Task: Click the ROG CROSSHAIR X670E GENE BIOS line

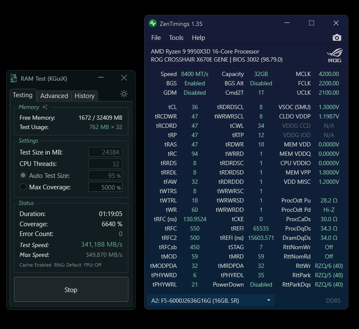Action: (217, 59)
